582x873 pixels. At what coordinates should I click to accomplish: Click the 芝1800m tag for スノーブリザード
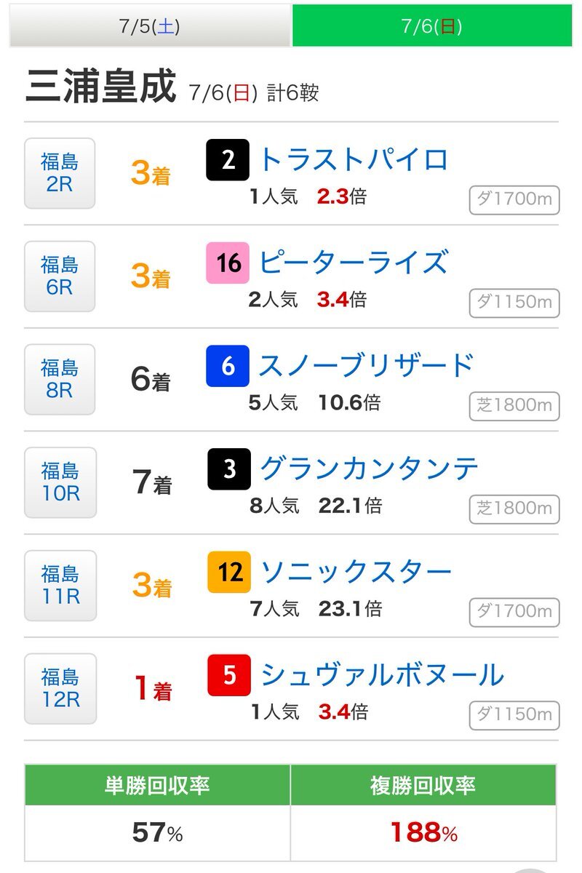click(x=514, y=405)
